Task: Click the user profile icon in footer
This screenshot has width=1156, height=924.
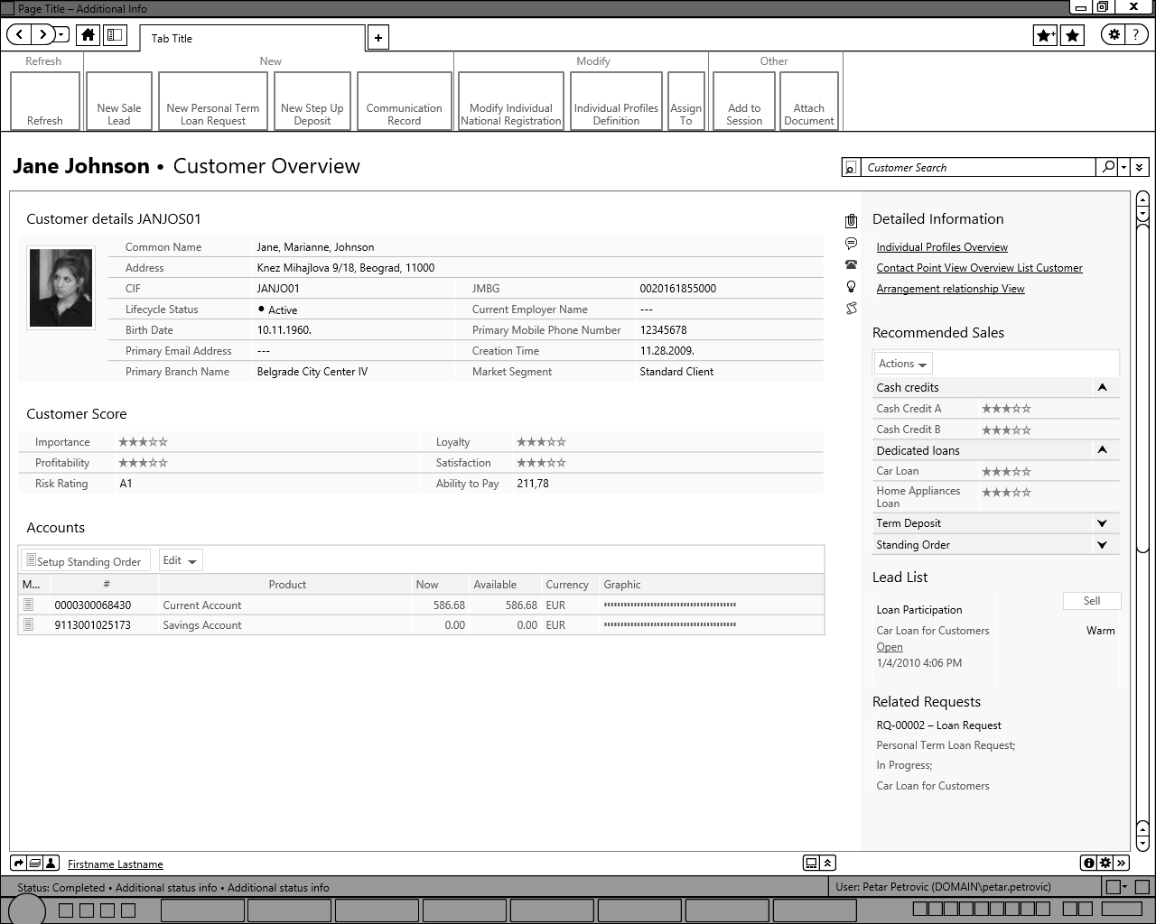Action: (x=51, y=864)
